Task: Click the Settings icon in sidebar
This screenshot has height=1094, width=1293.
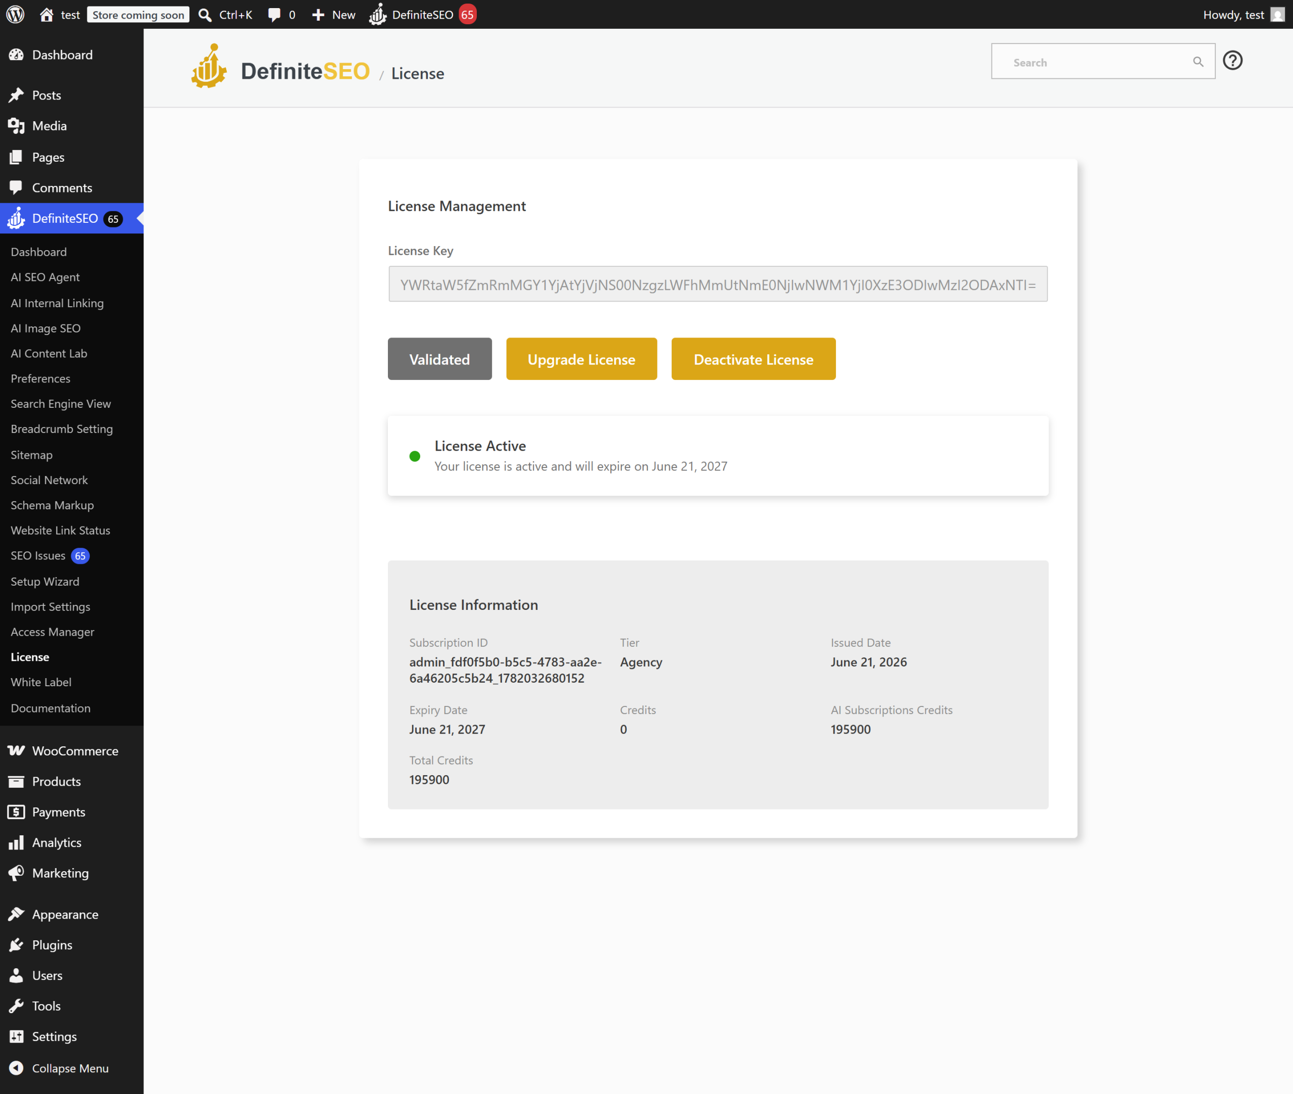Action: click(x=16, y=1036)
